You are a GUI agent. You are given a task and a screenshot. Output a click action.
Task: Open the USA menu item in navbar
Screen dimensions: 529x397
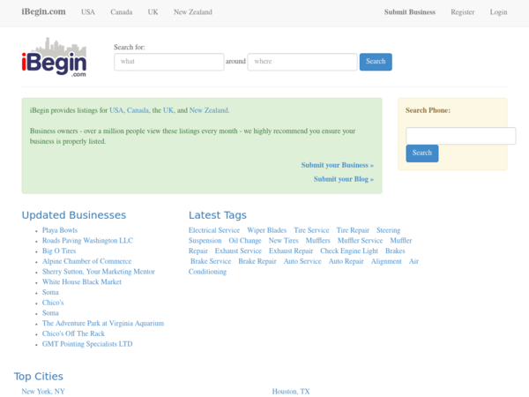(x=88, y=12)
